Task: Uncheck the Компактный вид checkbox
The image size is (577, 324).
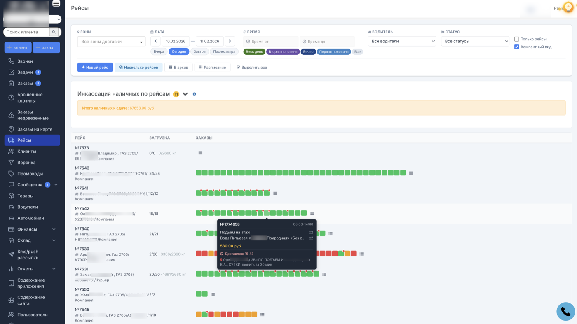Action: point(516,47)
